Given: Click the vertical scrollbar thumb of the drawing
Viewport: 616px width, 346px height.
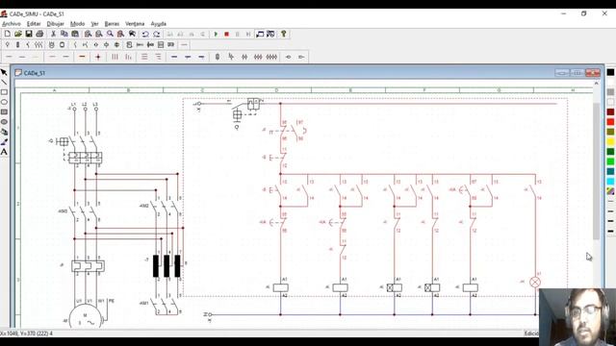Looking at the screenshot, I should [597, 171].
